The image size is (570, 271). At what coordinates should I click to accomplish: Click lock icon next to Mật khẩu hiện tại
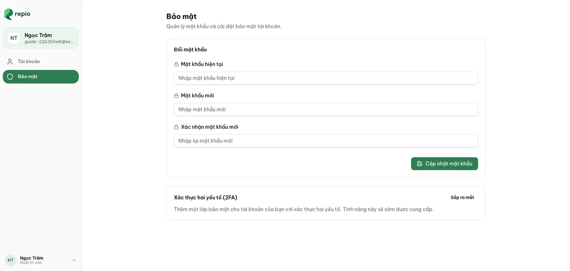pyautogui.click(x=176, y=64)
